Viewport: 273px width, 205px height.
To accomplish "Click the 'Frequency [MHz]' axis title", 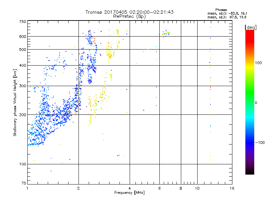I will click(x=129, y=193).
